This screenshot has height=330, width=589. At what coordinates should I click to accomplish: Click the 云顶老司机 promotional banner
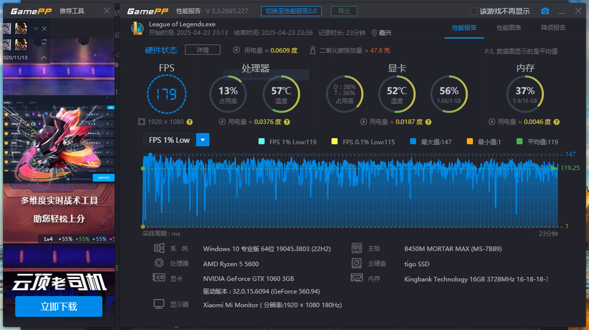point(59,282)
